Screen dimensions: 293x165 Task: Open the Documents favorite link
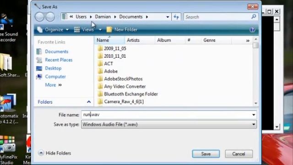click(x=56, y=51)
